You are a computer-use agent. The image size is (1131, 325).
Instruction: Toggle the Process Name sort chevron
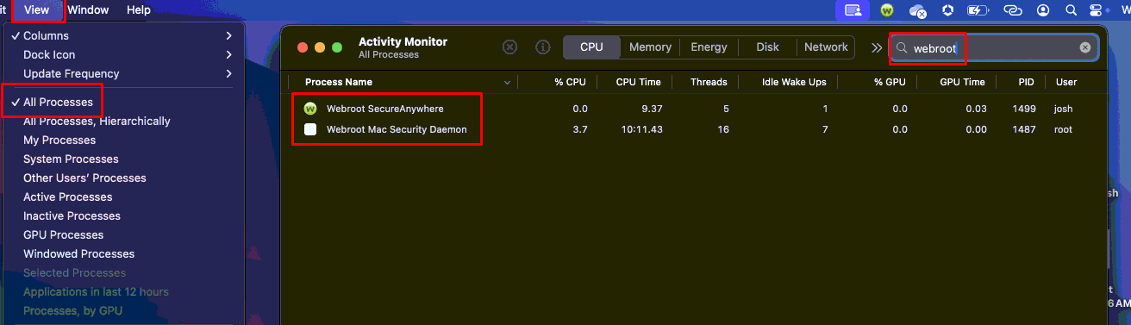tap(507, 83)
